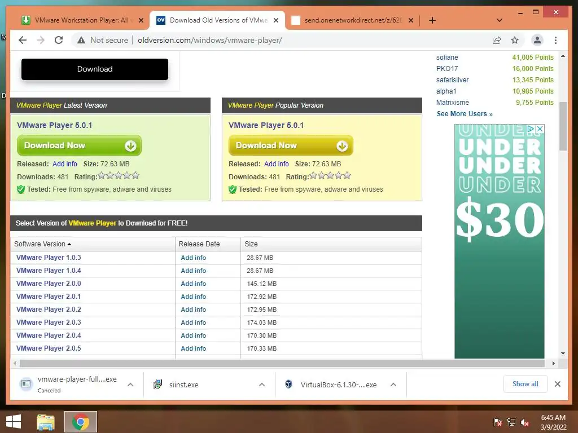Go back to the previous page
Screen dimensions: 578x433
[23, 40]
